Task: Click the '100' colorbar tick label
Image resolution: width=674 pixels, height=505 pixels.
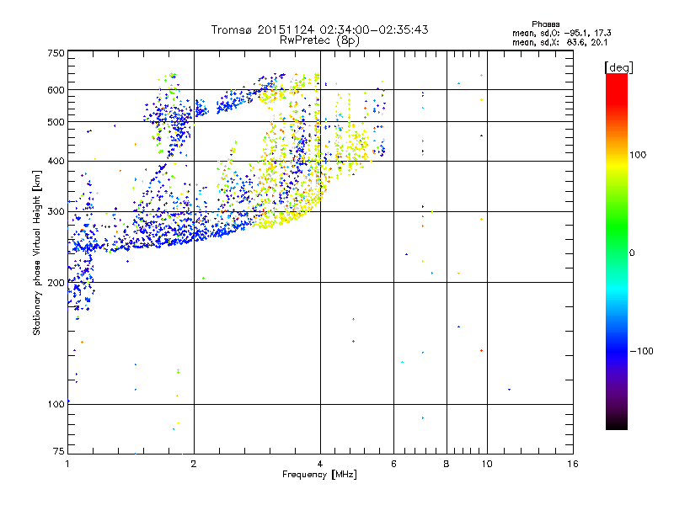Action: tap(638, 155)
